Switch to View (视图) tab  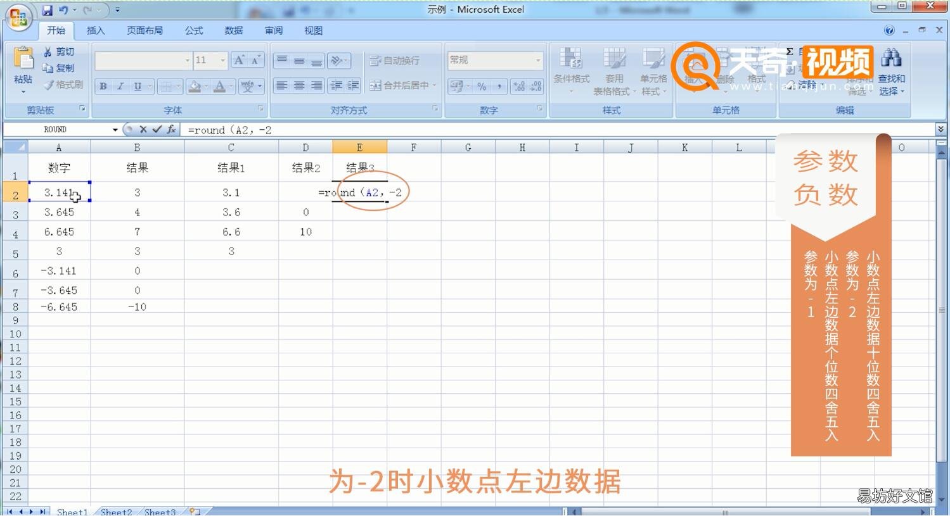click(x=313, y=30)
